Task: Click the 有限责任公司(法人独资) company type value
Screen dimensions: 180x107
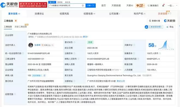Action: [38, 70]
